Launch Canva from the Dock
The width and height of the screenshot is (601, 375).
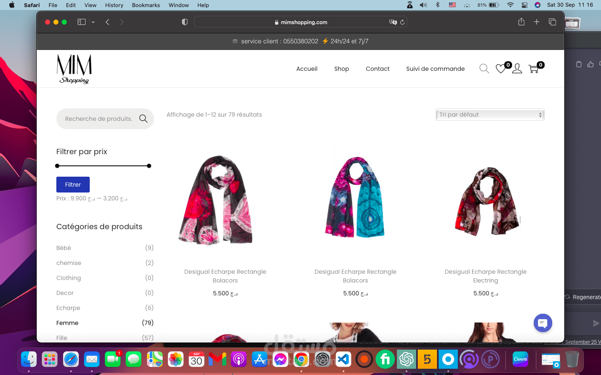[520, 359]
